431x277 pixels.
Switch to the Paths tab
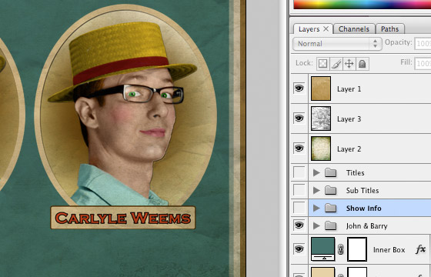pos(389,29)
